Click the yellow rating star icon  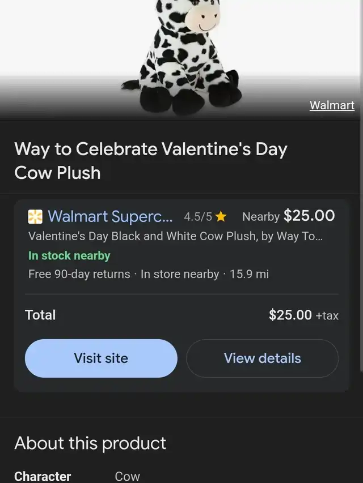pos(221,217)
